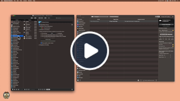Image resolution: width=180 pixels, height=101 pixels.
Task: Go back using the toolbar back arrow
Action: click(39, 18)
